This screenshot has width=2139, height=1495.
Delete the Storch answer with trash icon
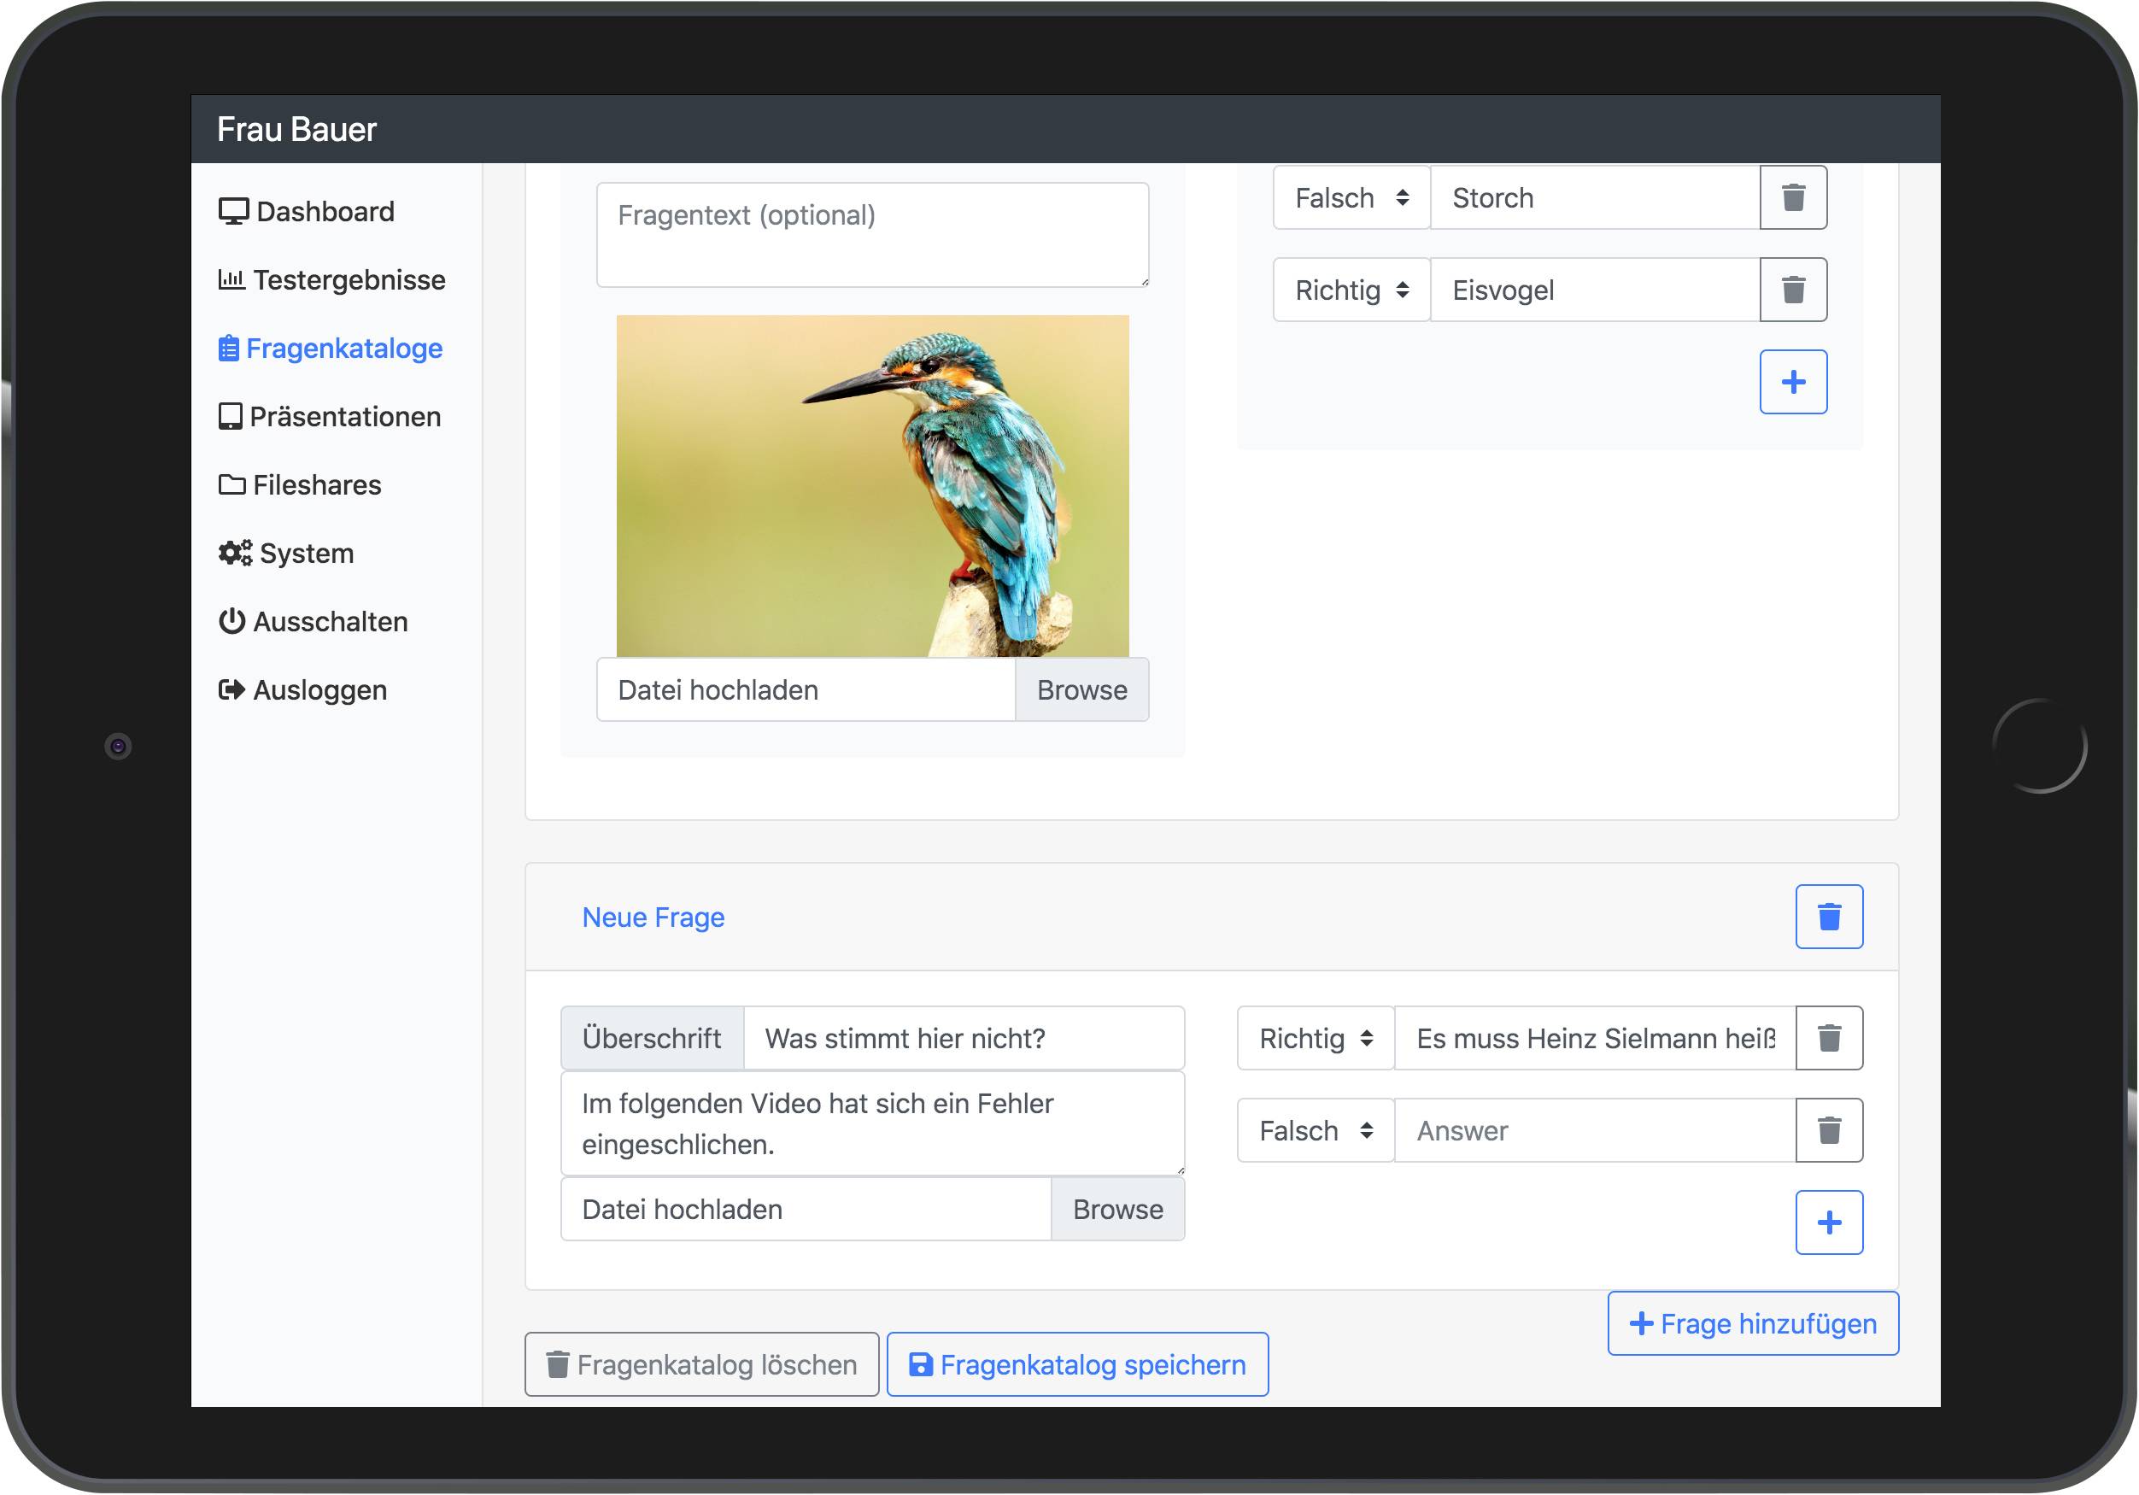pos(1792,197)
